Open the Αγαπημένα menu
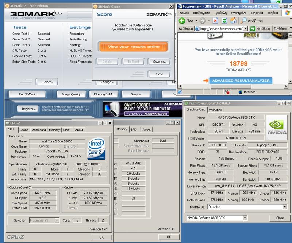Viewport: 292px width, 243px height. (x=239, y=13)
